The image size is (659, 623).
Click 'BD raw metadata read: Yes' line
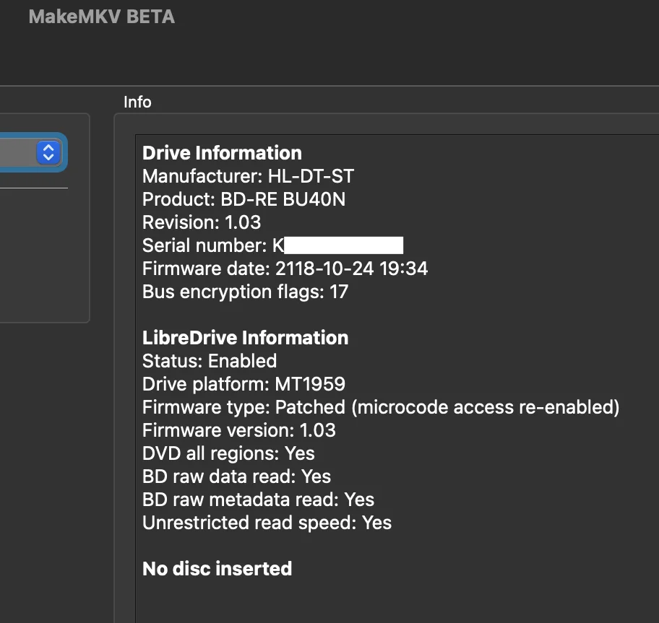pyautogui.click(x=259, y=499)
